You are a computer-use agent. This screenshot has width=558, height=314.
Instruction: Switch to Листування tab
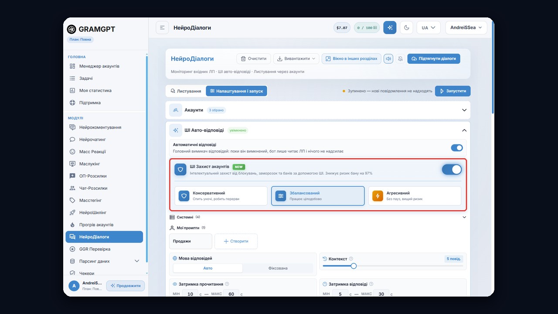[186, 91]
